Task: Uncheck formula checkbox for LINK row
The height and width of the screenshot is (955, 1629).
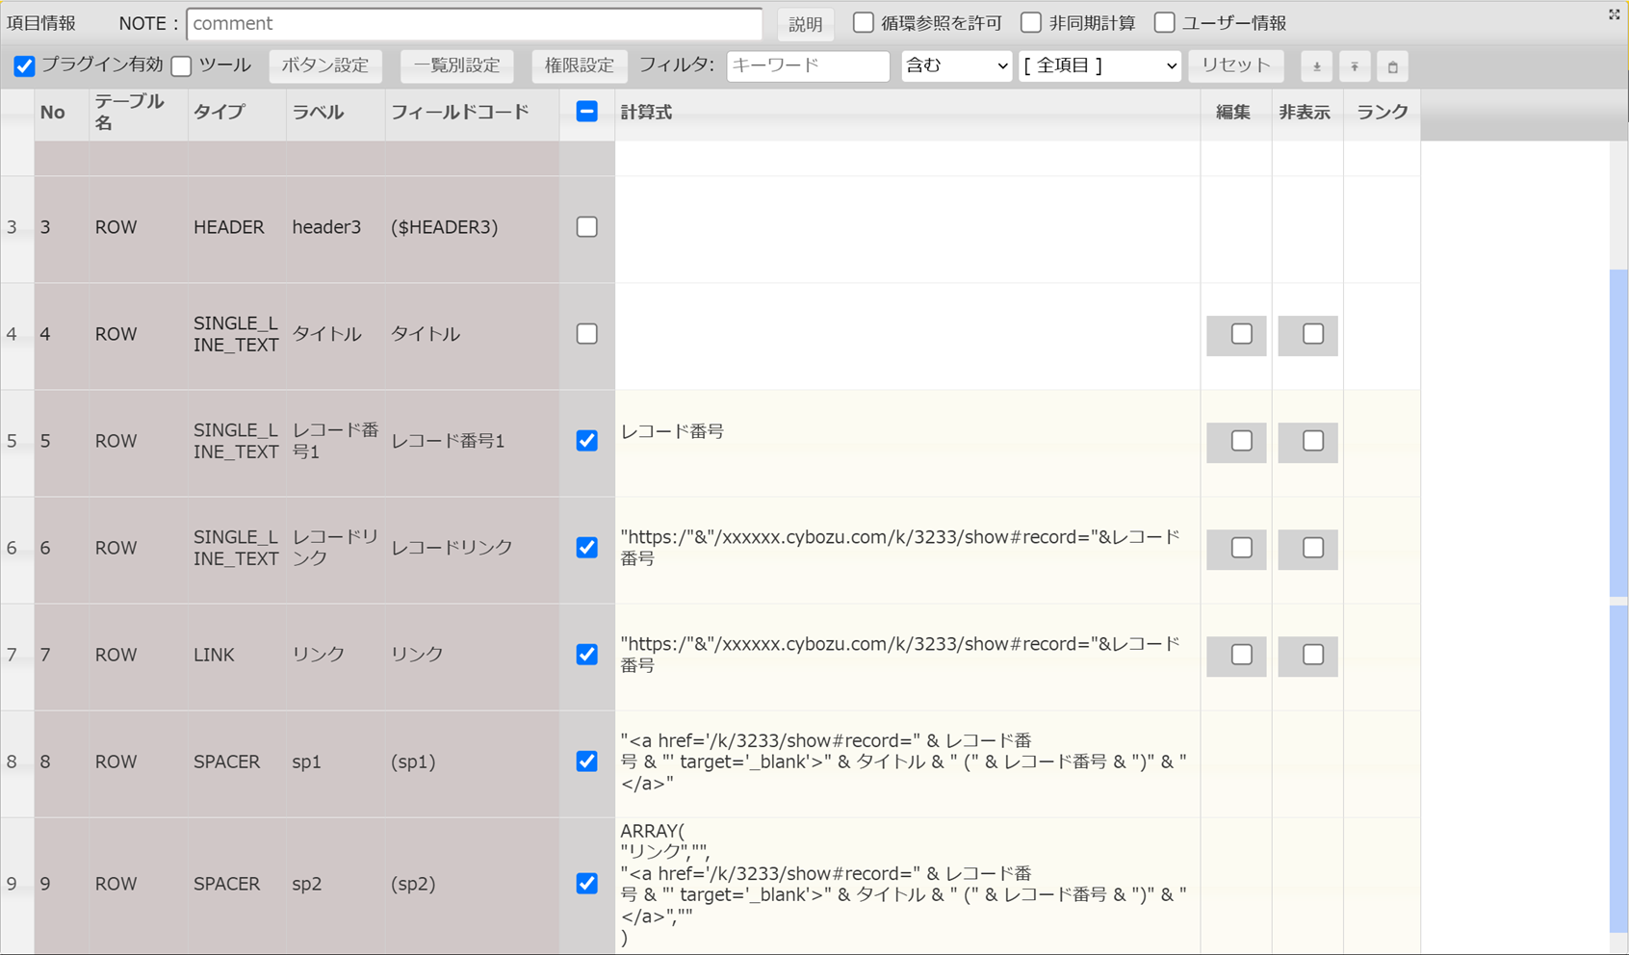Action: 587,655
